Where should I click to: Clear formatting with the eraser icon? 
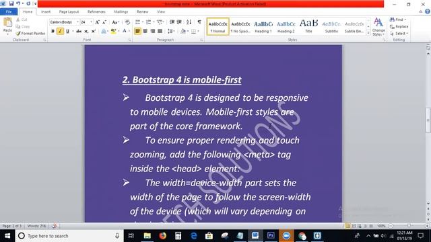tap(127, 22)
